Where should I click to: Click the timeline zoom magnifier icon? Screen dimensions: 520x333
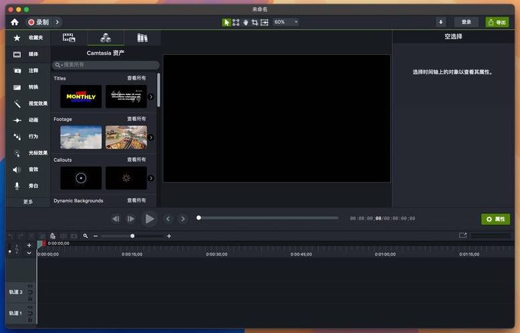click(85, 236)
